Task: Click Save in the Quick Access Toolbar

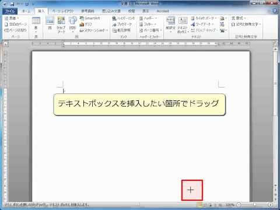Action: coord(12,3)
